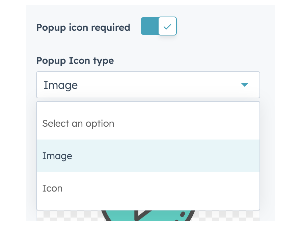Click the "Popup icon required" label text
The image size is (301, 226).
click(83, 28)
